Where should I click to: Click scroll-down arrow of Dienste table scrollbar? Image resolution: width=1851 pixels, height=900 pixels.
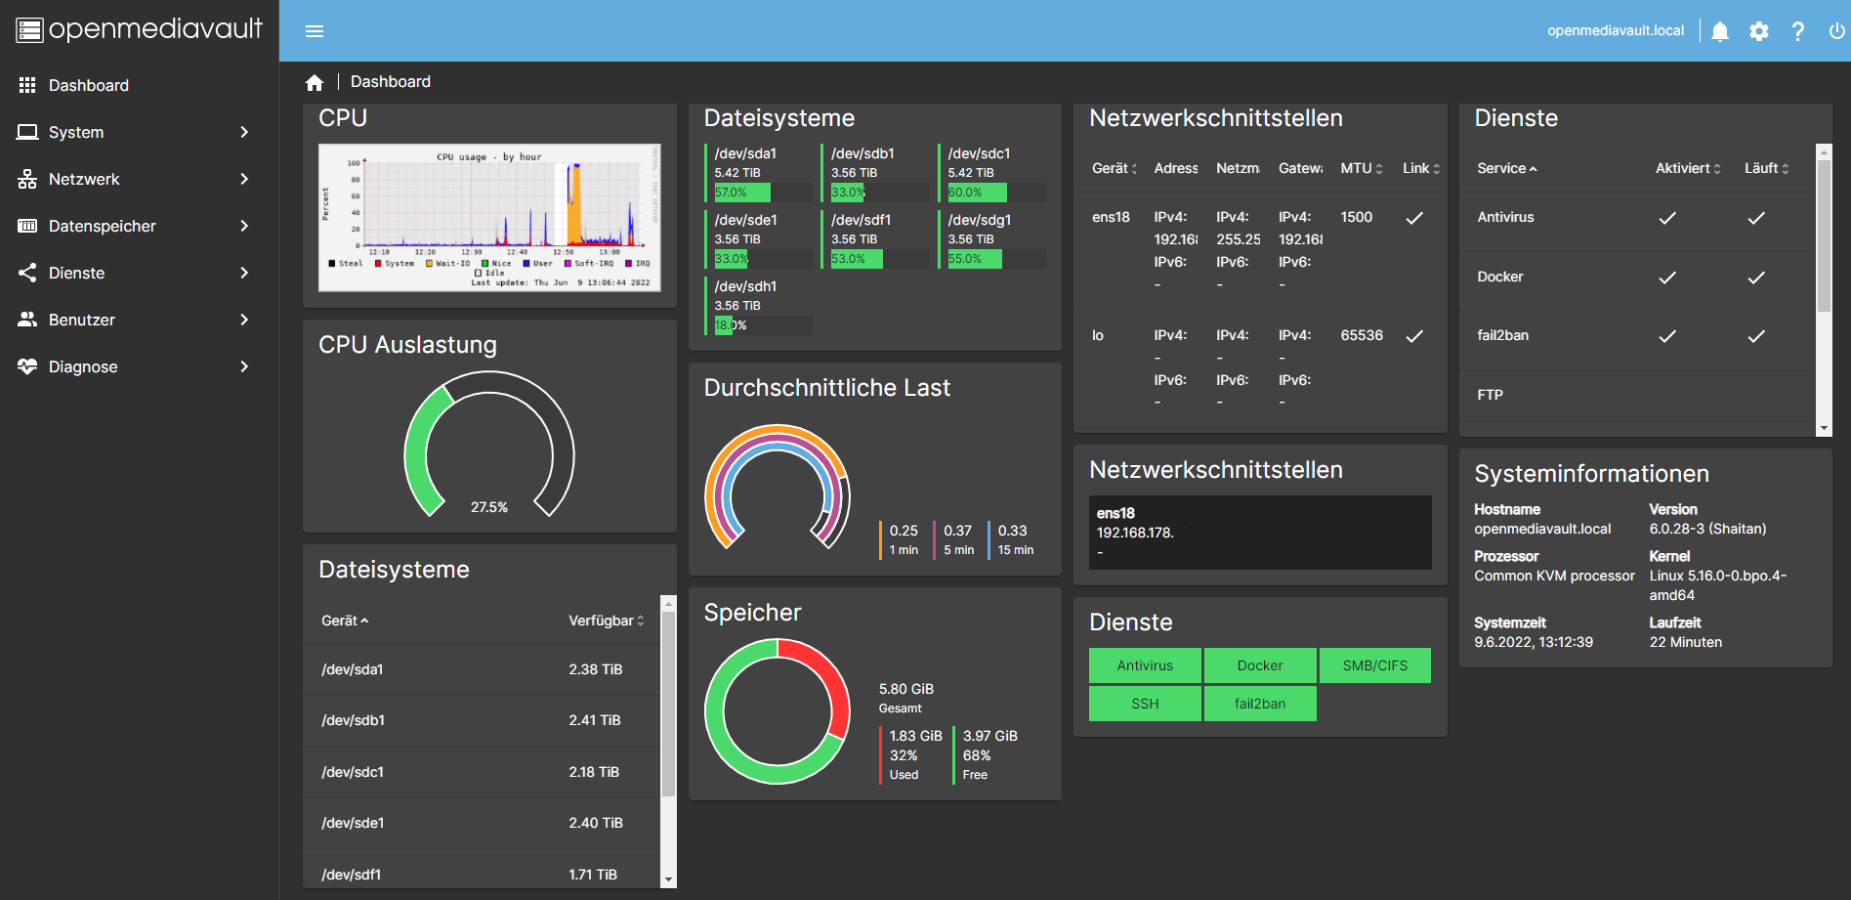pos(1824,428)
